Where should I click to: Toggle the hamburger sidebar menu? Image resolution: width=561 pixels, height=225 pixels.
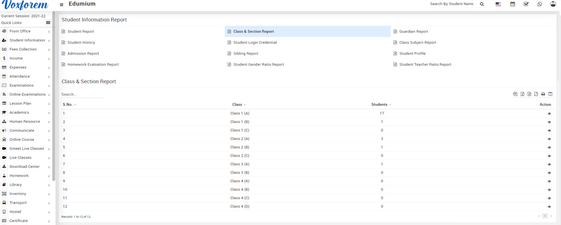tap(62, 4)
